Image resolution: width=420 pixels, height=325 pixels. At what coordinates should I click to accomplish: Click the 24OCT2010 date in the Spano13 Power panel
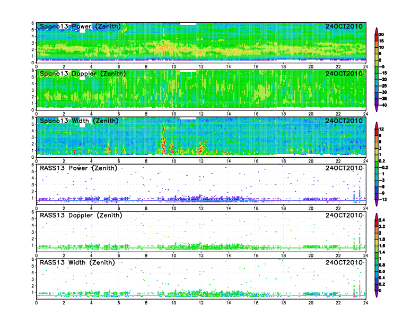coord(344,27)
